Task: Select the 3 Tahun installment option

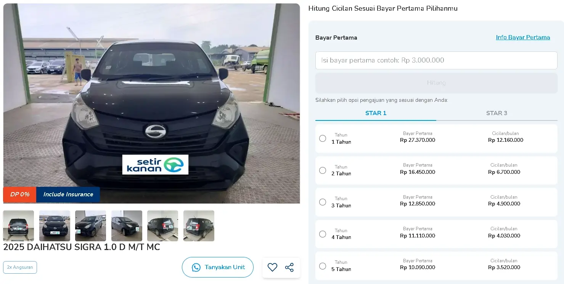Action: click(323, 202)
